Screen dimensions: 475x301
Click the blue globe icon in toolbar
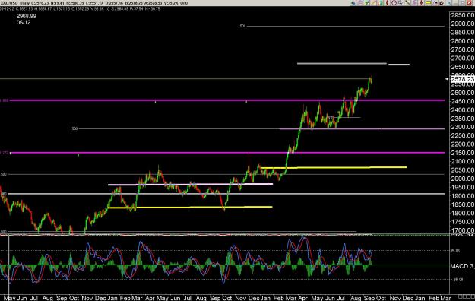click(353, 3)
